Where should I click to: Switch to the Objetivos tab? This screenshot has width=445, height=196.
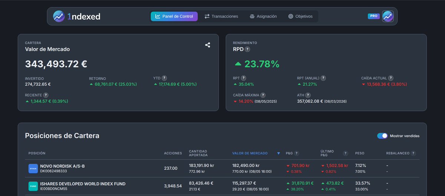click(300, 16)
